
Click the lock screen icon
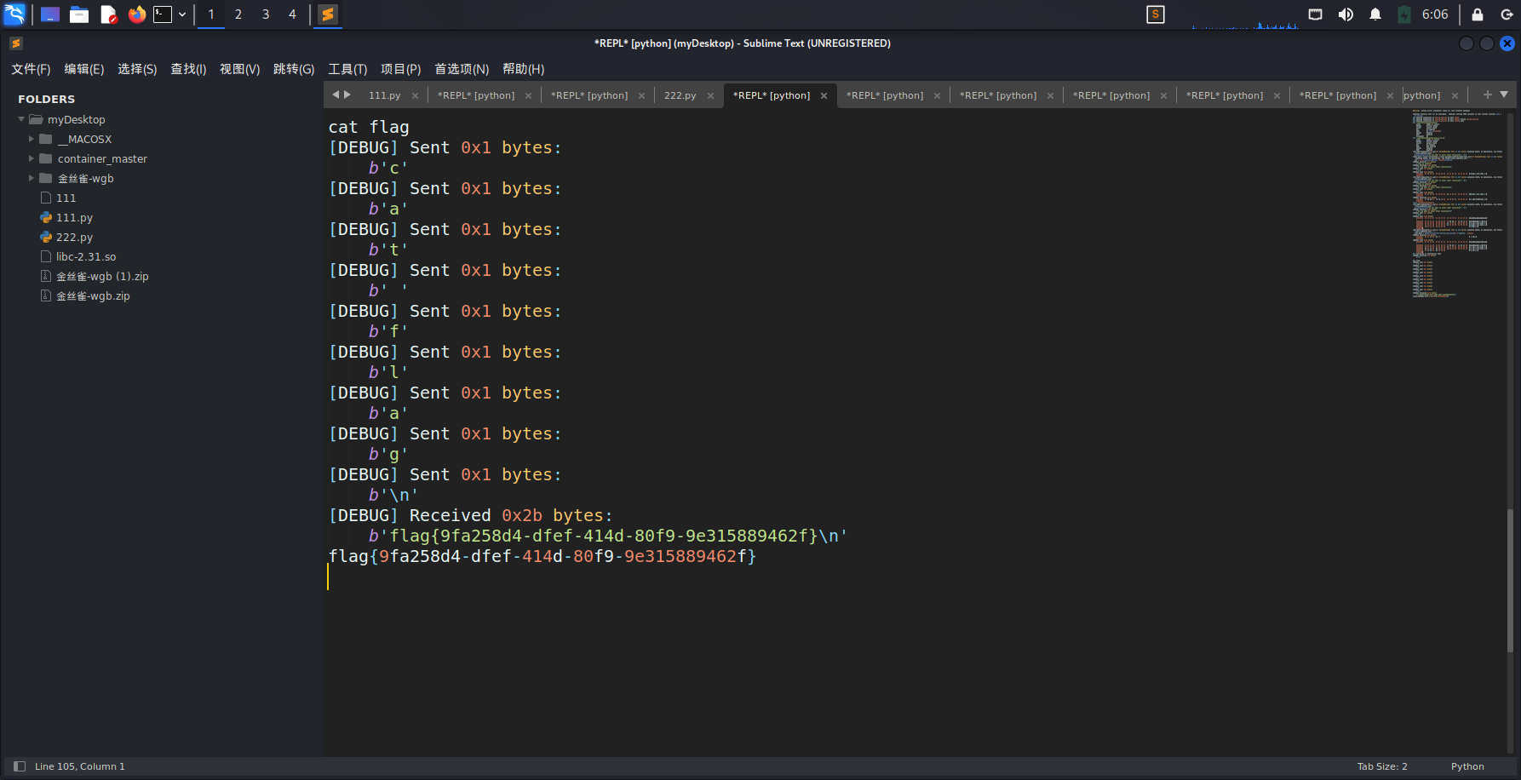click(x=1478, y=14)
